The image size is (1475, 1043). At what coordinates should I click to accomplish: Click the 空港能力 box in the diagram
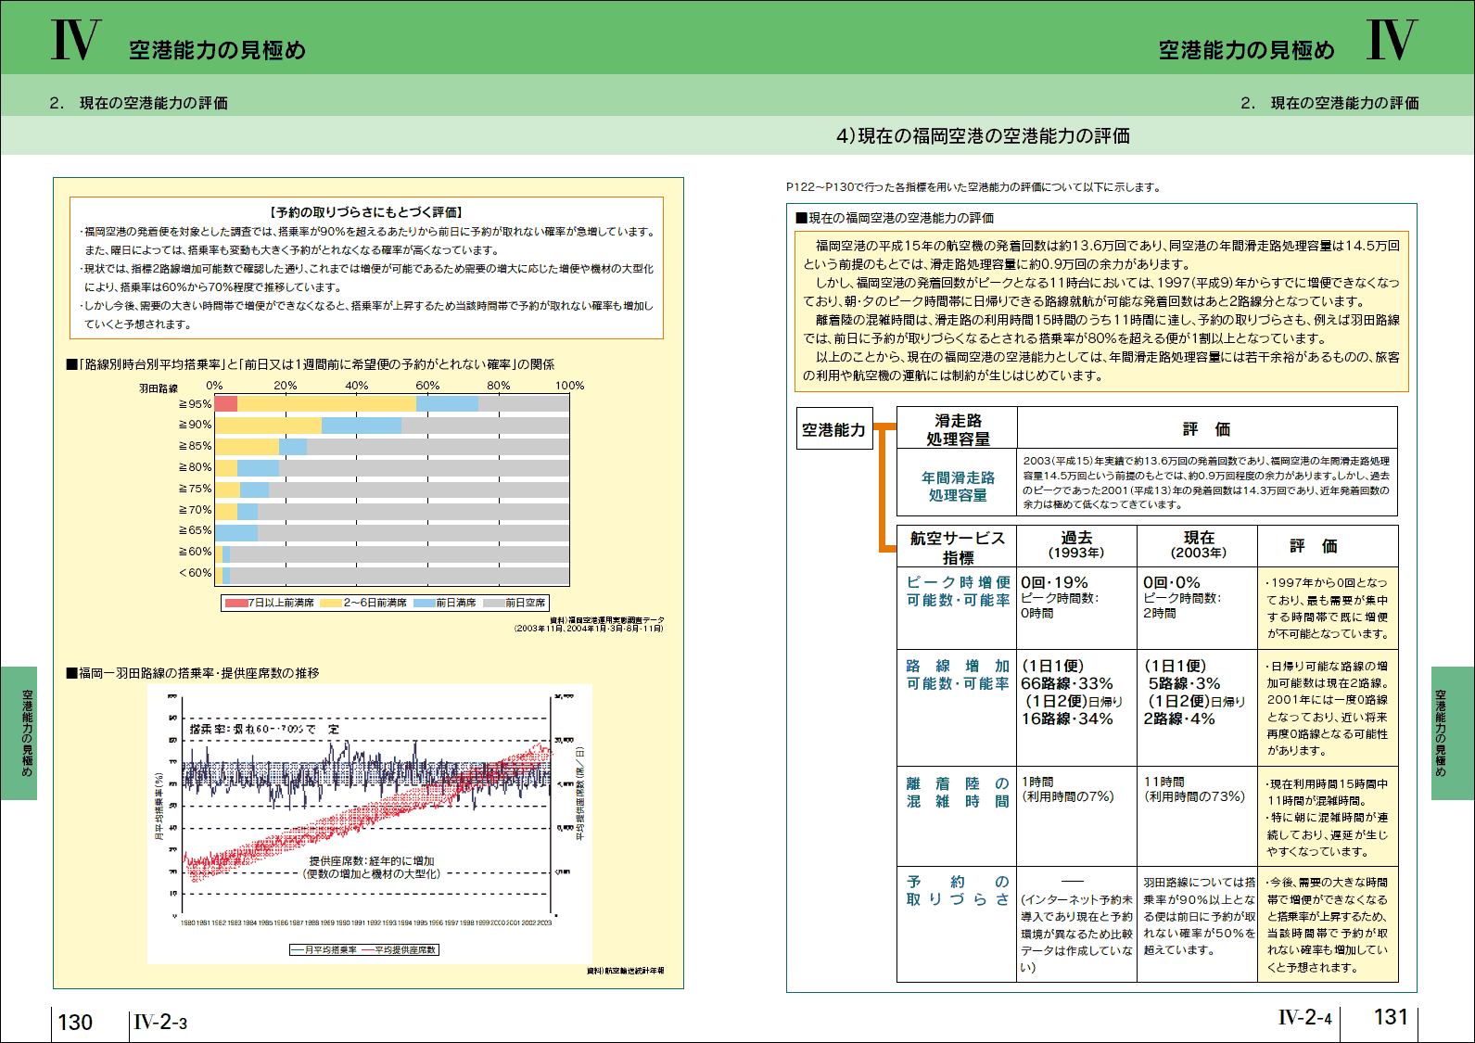tap(834, 429)
